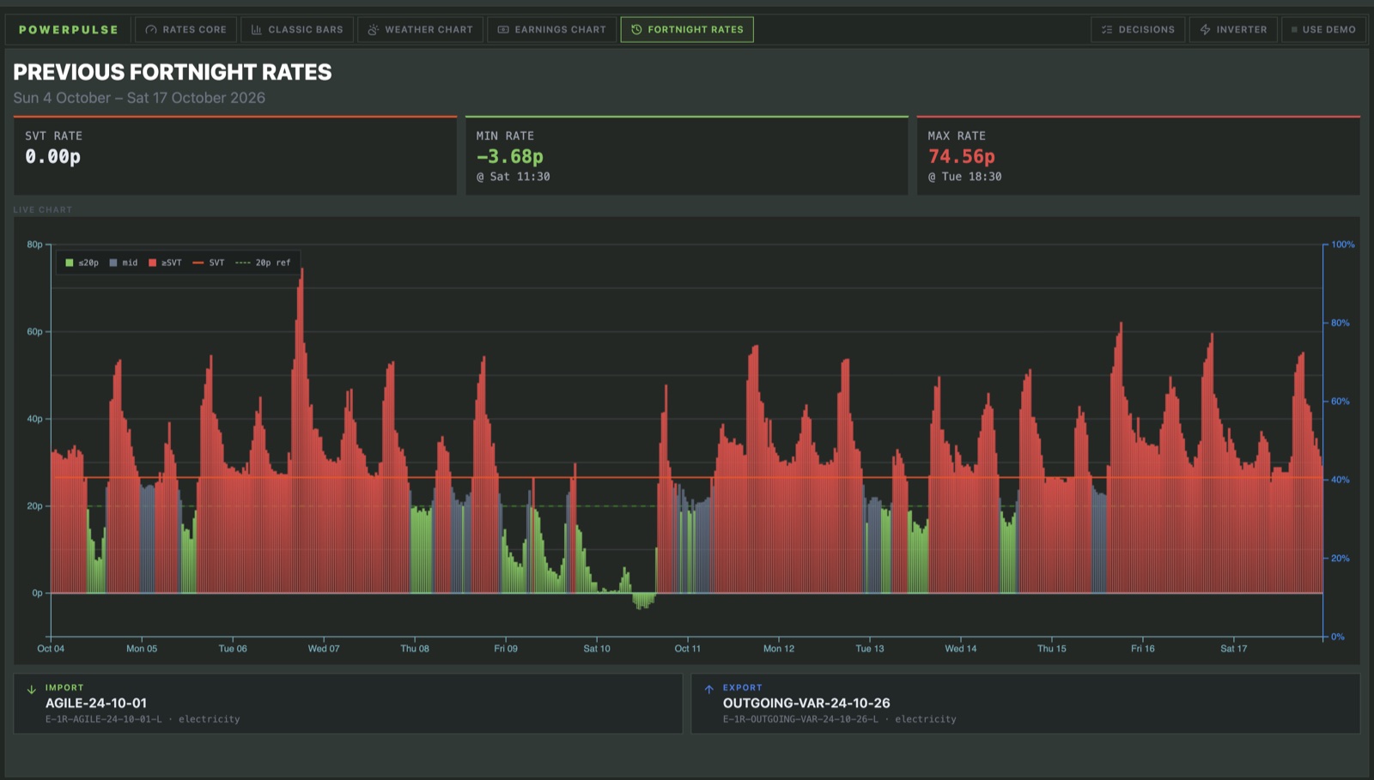The height and width of the screenshot is (780, 1374).
Task: Open the Rates Core tab
Action: [185, 29]
